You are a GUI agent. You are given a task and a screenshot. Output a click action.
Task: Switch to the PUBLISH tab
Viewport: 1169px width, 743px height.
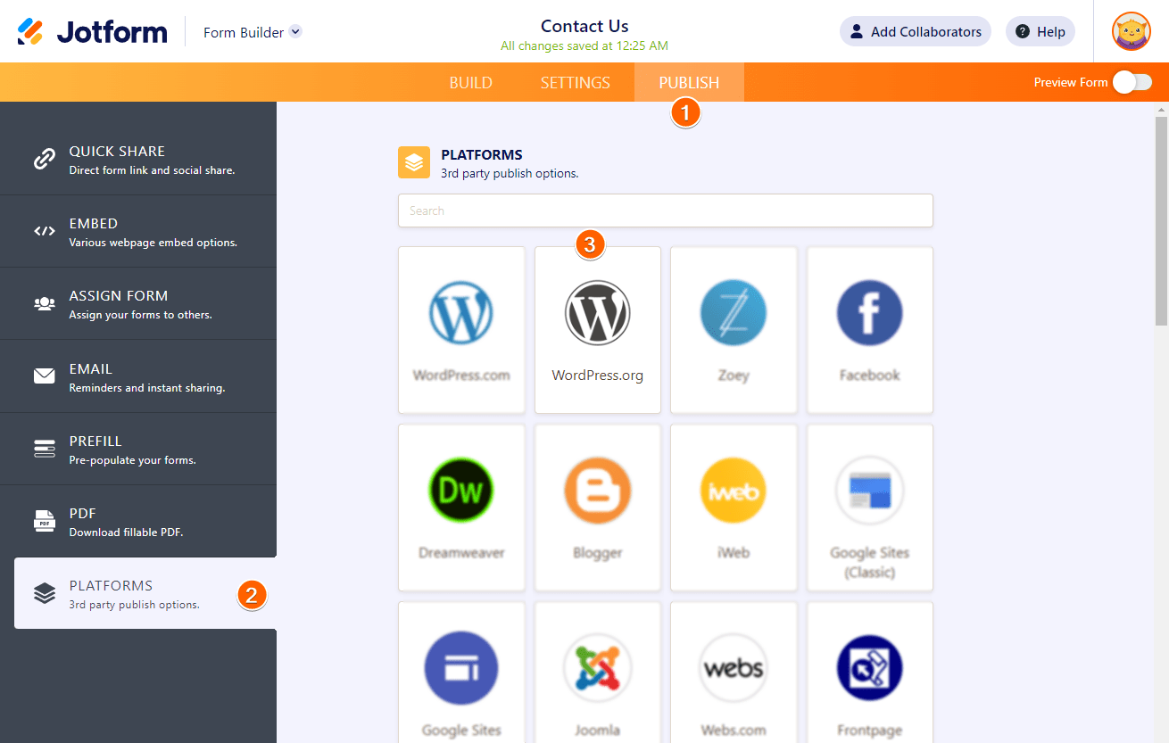pos(689,82)
